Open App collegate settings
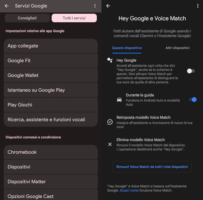This screenshot has height=200, width=203. coord(51,46)
